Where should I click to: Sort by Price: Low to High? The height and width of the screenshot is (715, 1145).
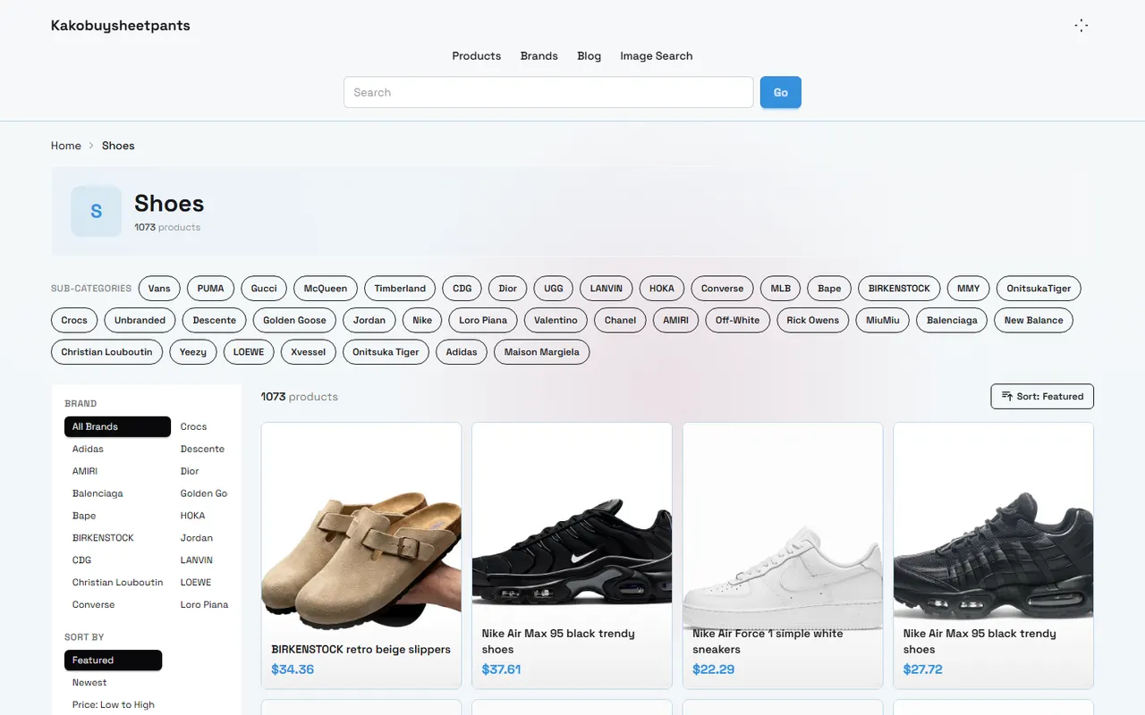pyautogui.click(x=114, y=705)
